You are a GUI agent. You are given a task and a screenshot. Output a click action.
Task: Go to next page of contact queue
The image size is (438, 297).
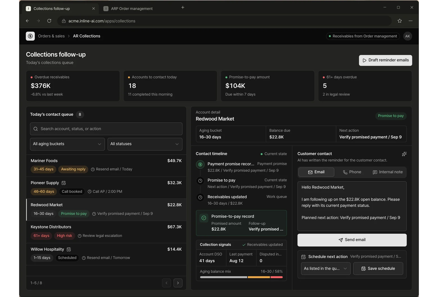(178, 283)
